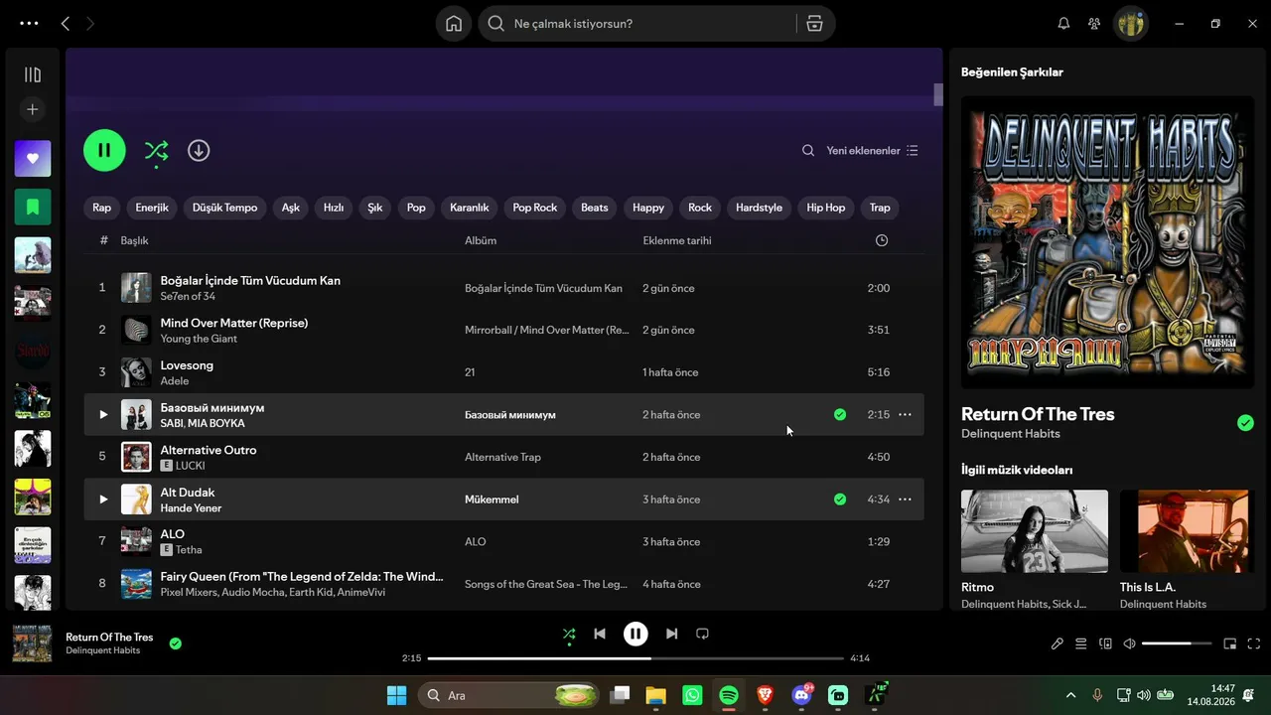Open artist Delinquent Habits in right panel
Viewport: 1271px width, 715px height.
click(x=1011, y=434)
